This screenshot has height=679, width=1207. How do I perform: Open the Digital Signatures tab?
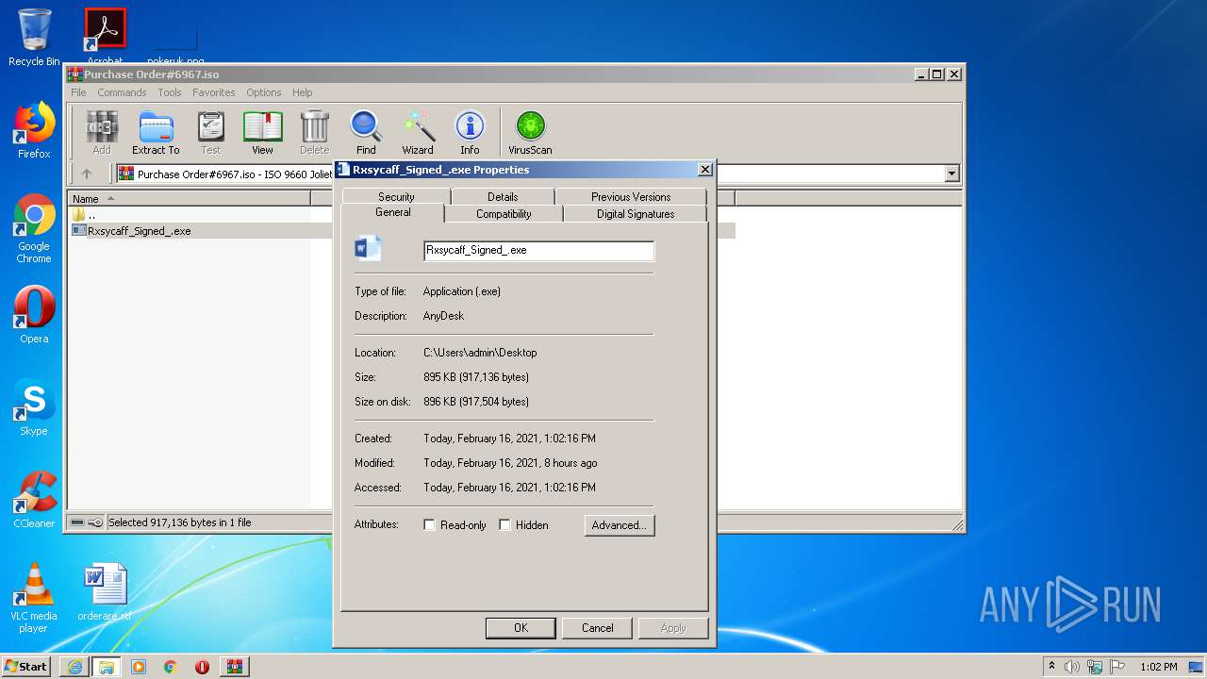[x=636, y=214]
